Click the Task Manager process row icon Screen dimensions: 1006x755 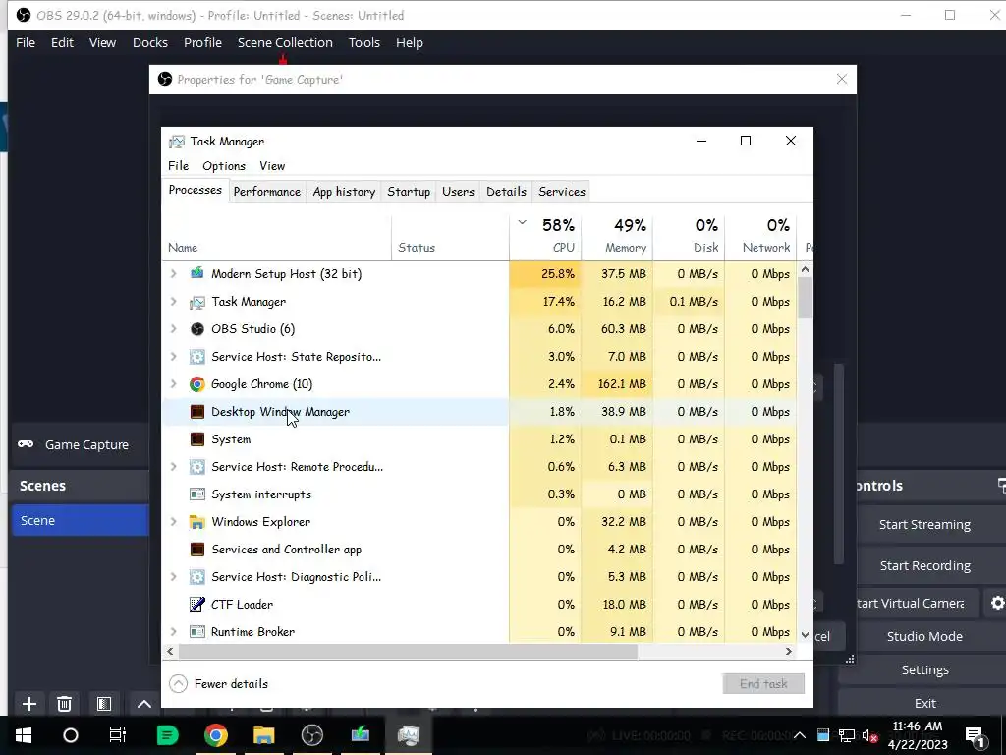click(196, 302)
